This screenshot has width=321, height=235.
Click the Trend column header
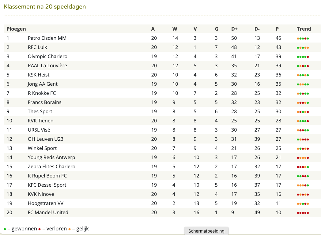(x=304, y=29)
